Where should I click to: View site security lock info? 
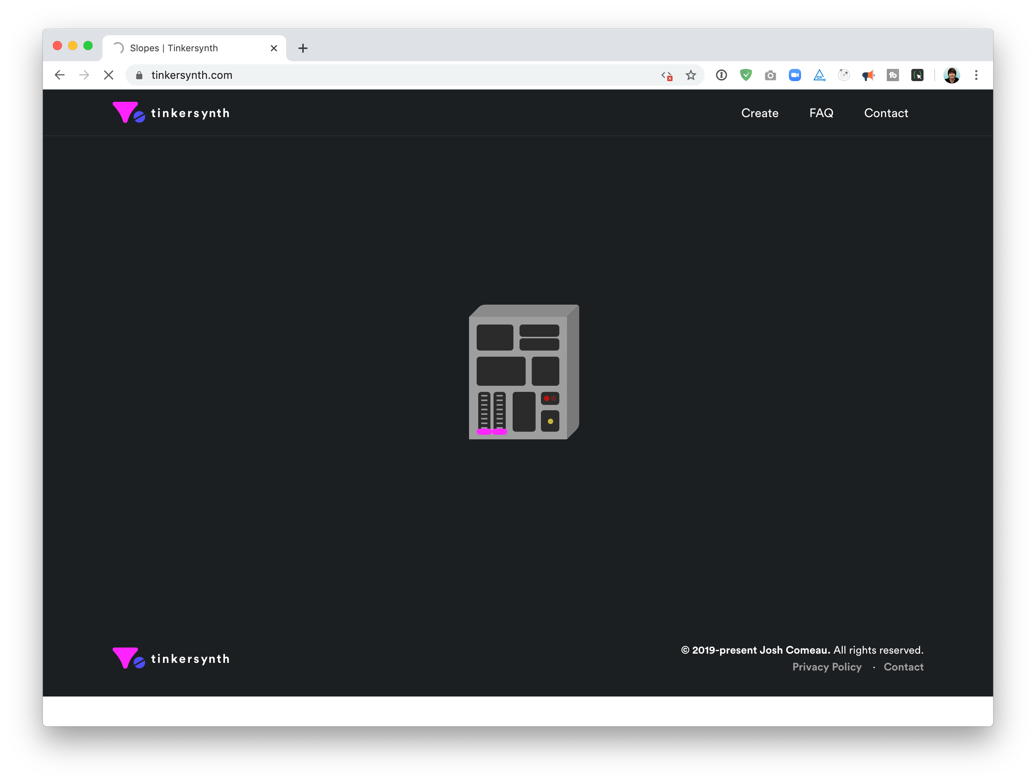click(x=139, y=75)
